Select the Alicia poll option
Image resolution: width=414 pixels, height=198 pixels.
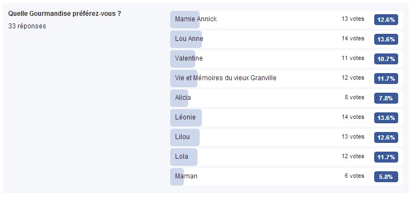pos(286,98)
